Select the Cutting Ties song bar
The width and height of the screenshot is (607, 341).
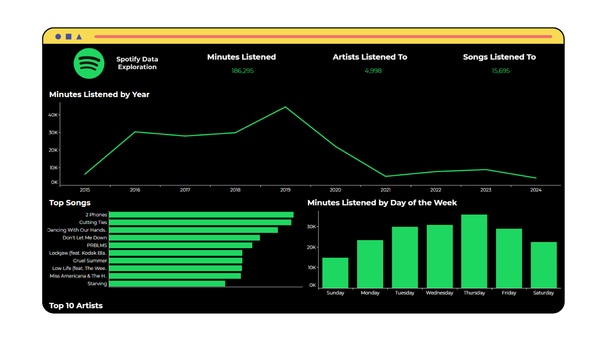200,223
